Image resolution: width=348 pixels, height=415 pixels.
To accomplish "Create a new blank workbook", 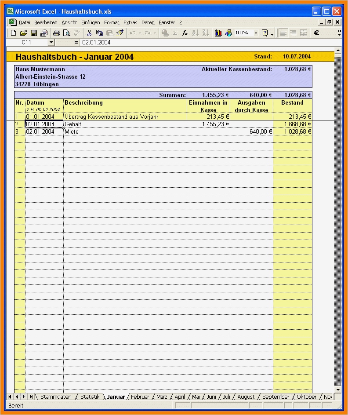I will (13, 33).
